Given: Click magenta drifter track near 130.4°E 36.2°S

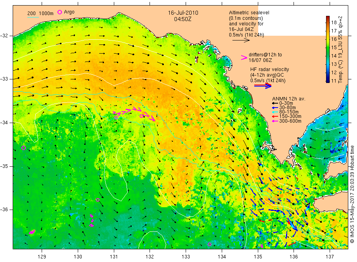Looking at the screenshot, I should tap(92, 221).
